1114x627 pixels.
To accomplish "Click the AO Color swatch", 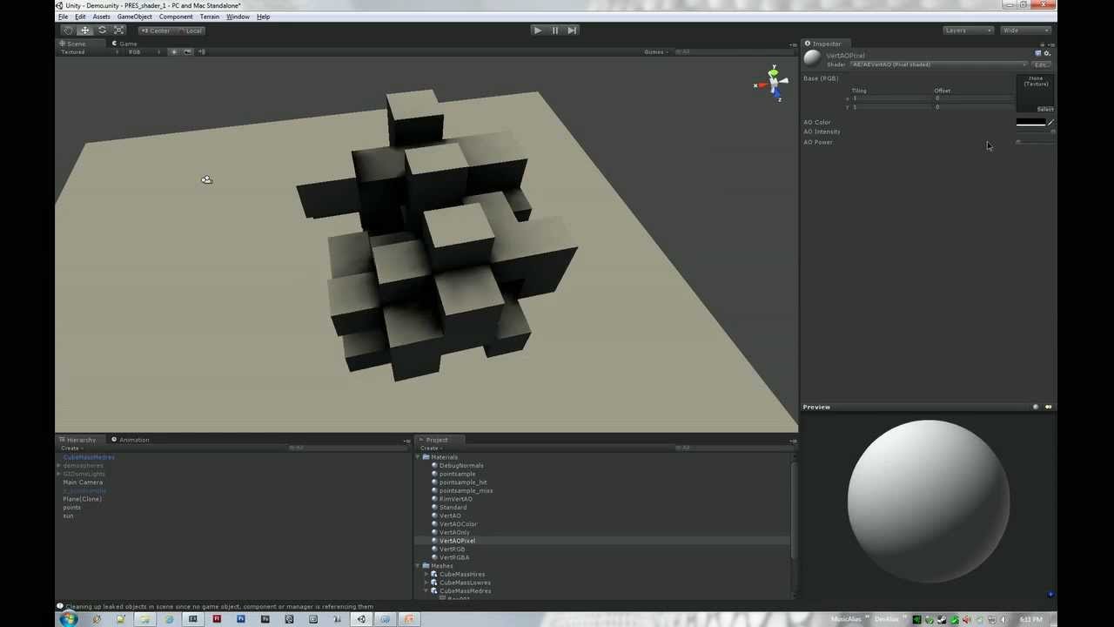I will pyautogui.click(x=1030, y=123).
